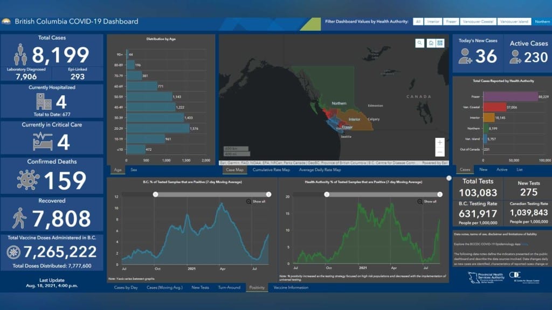Click left range slider handle on B.C. positivity chart
Image resolution: width=552 pixels, height=310 pixels.
tap(155, 194)
